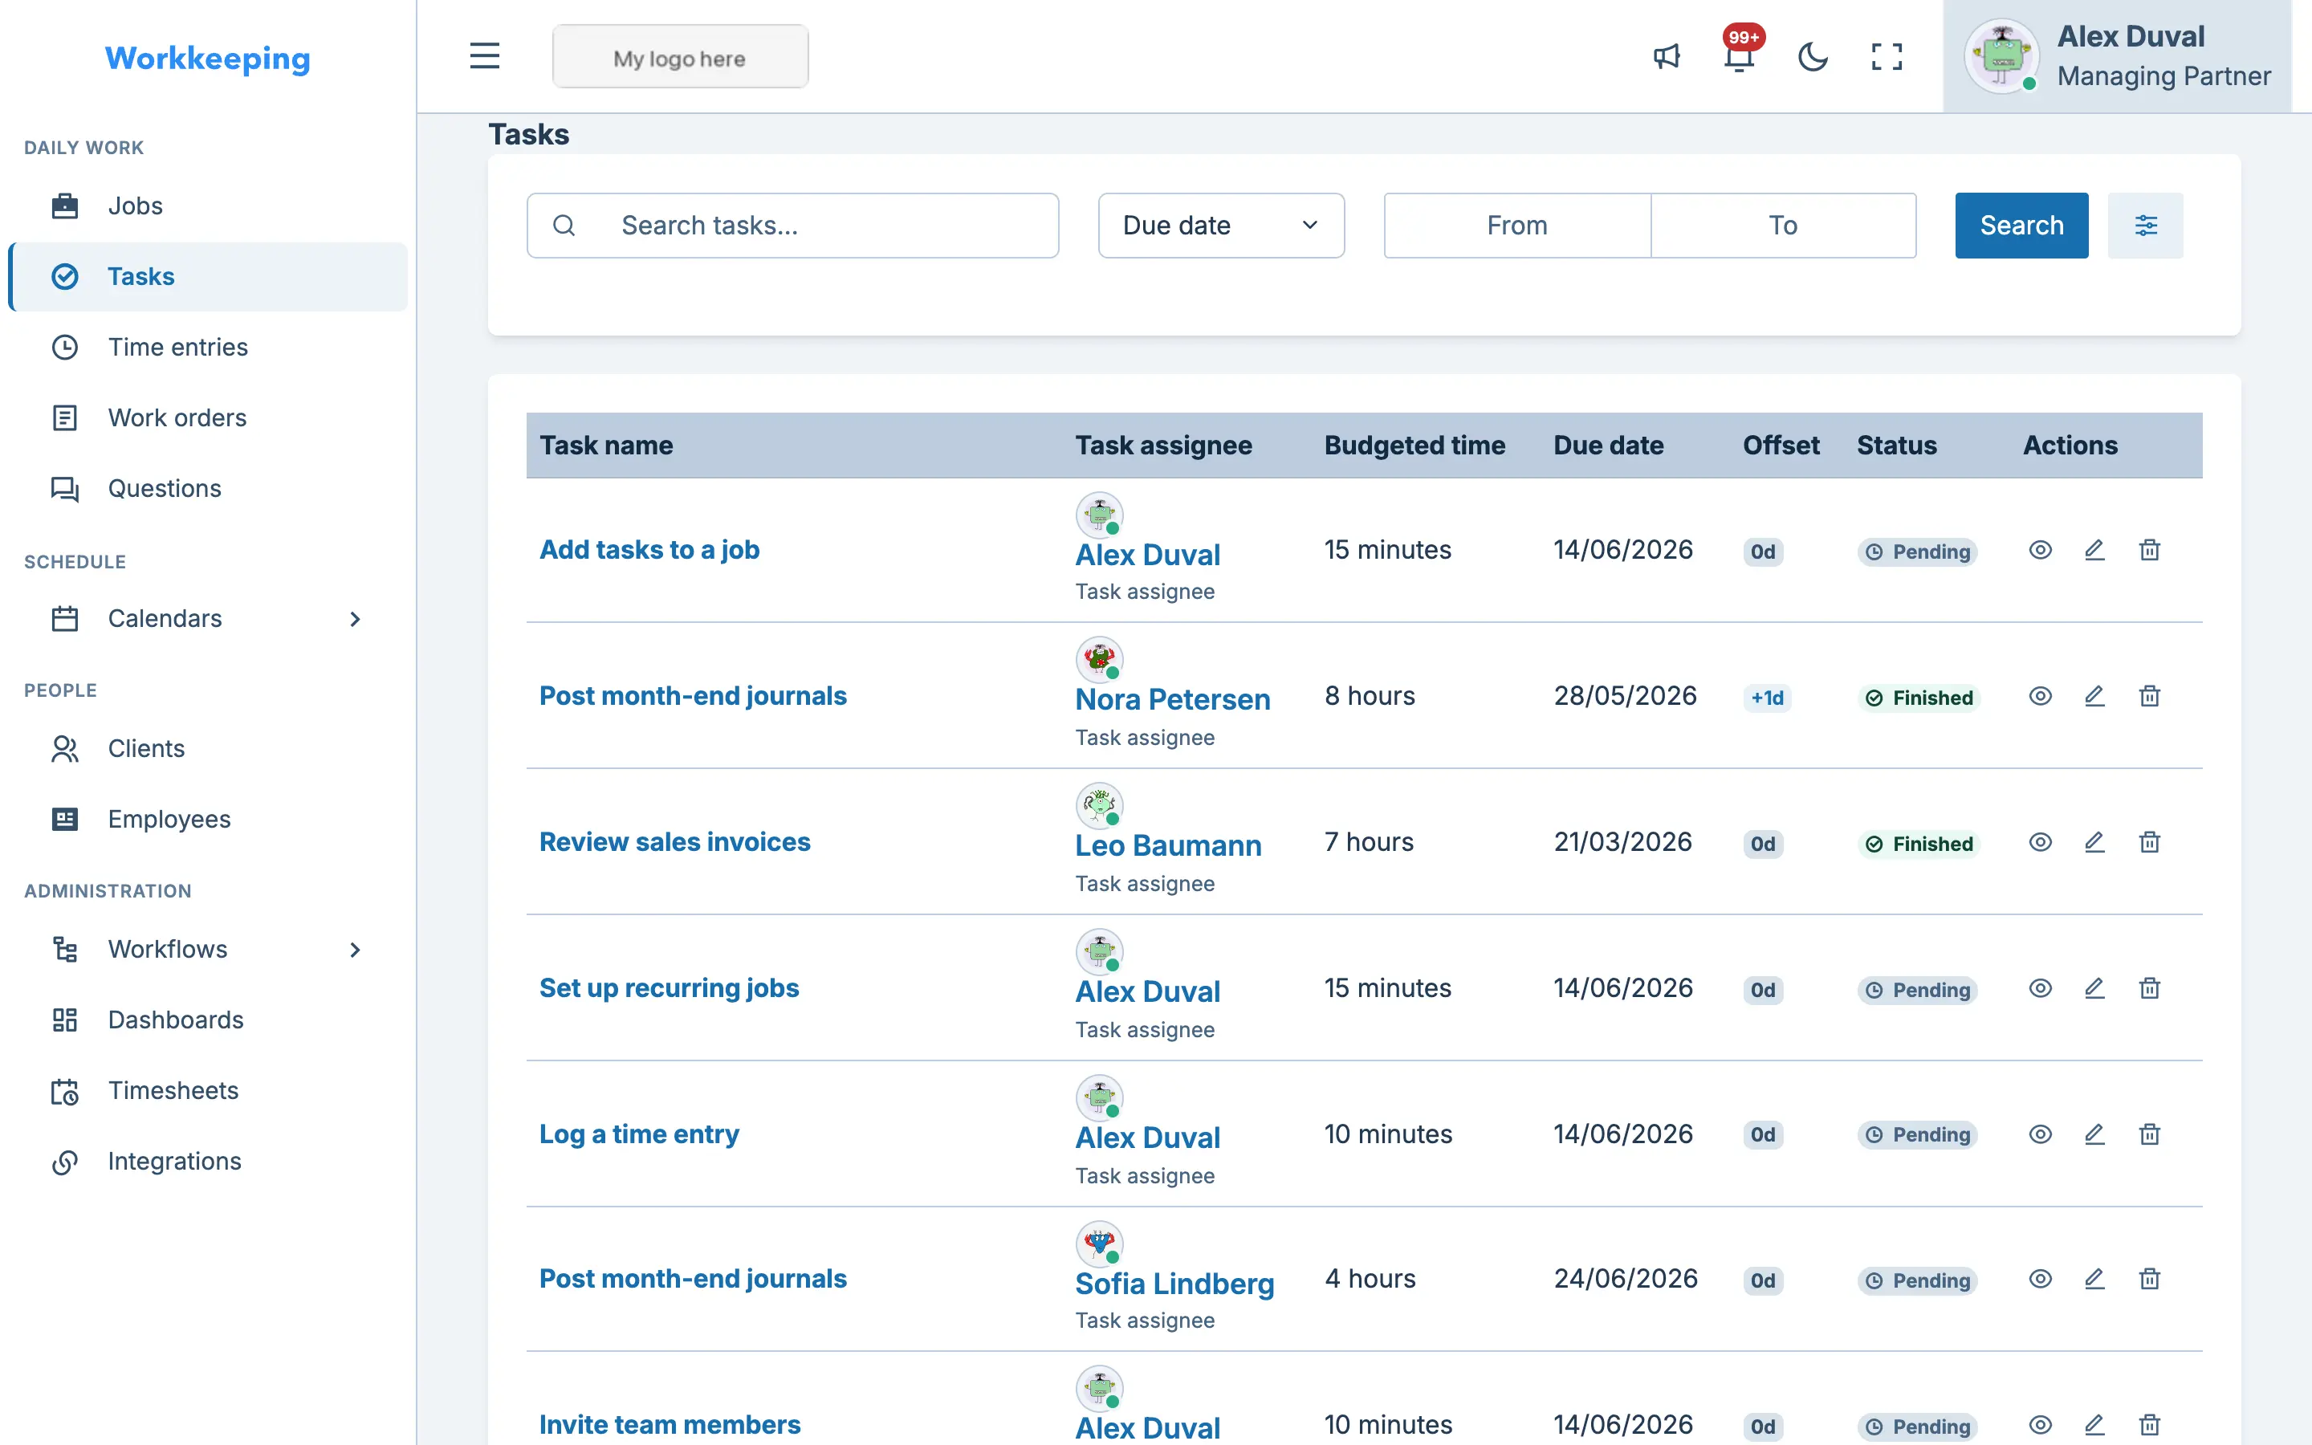Delete the 'Log a time entry' task
The height and width of the screenshot is (1445, 2312).
coord(2150,1134)
